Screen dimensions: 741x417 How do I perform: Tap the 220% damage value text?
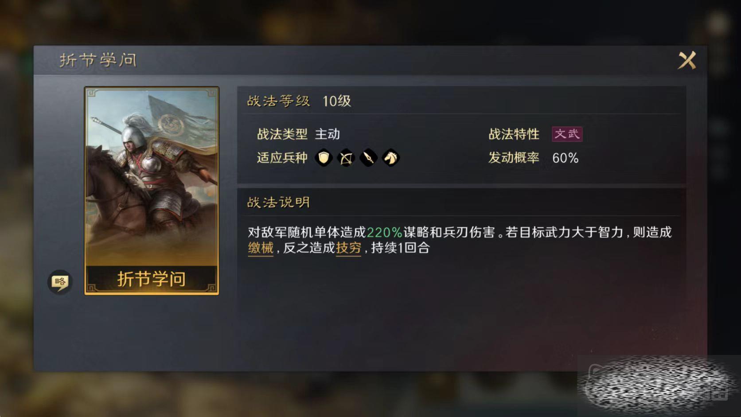pos(384,232)
